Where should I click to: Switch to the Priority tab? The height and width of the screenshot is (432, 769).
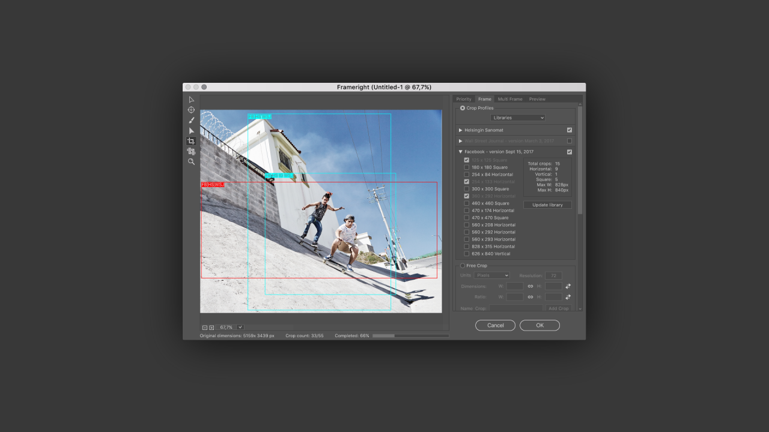[x=464, y=99]
